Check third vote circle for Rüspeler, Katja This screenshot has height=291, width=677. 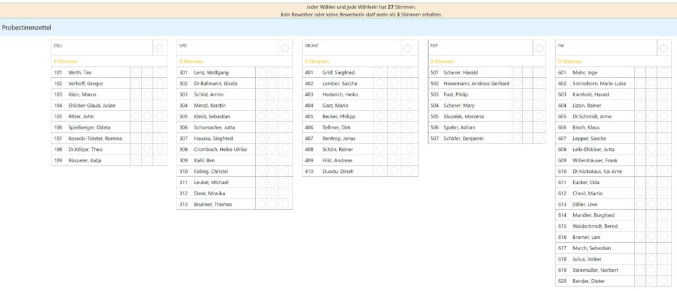159,160
